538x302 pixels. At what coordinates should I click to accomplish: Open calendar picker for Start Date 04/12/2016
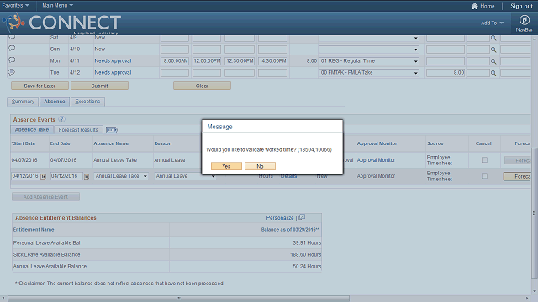coord(43,177)
